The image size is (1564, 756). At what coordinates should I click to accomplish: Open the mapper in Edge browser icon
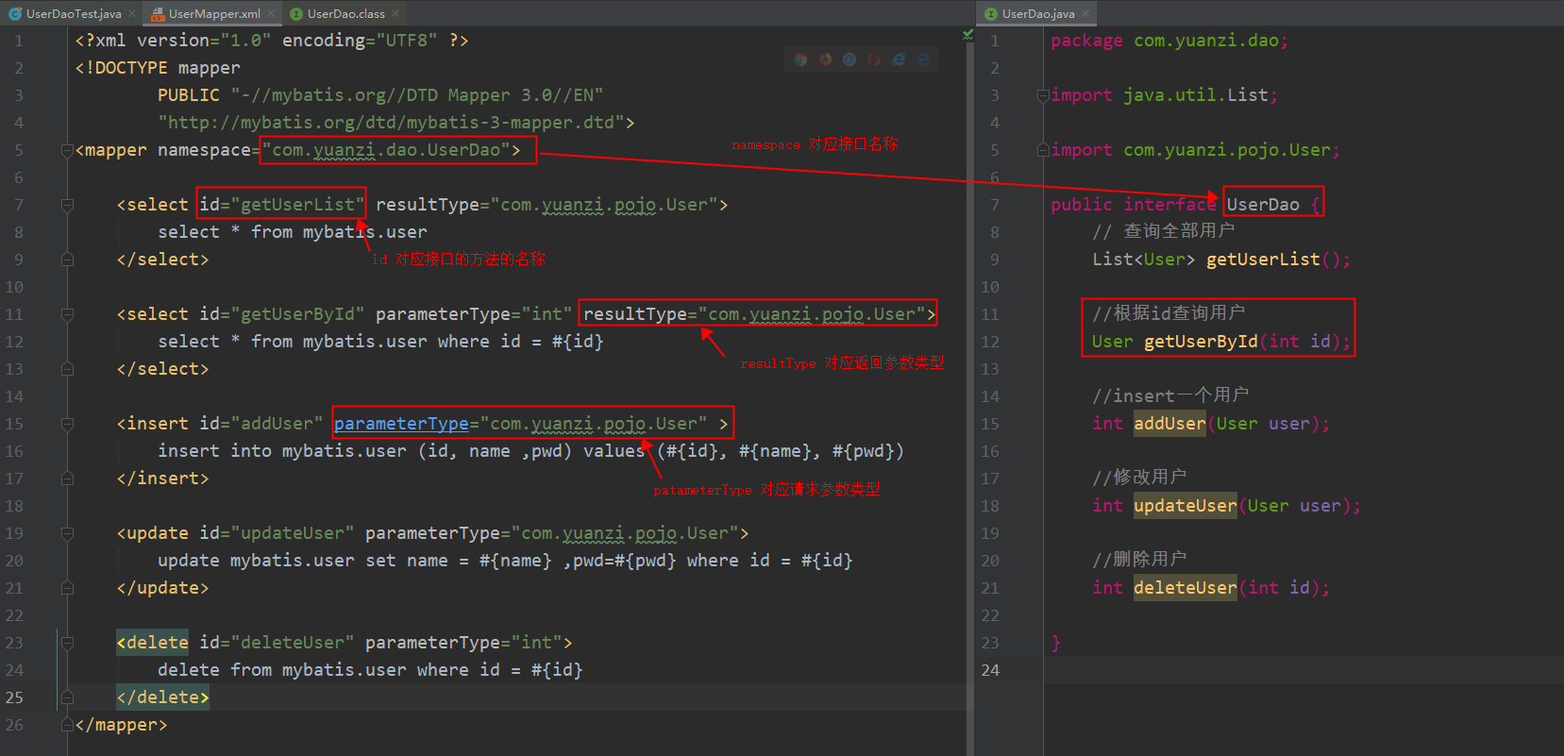click(923, 59)
